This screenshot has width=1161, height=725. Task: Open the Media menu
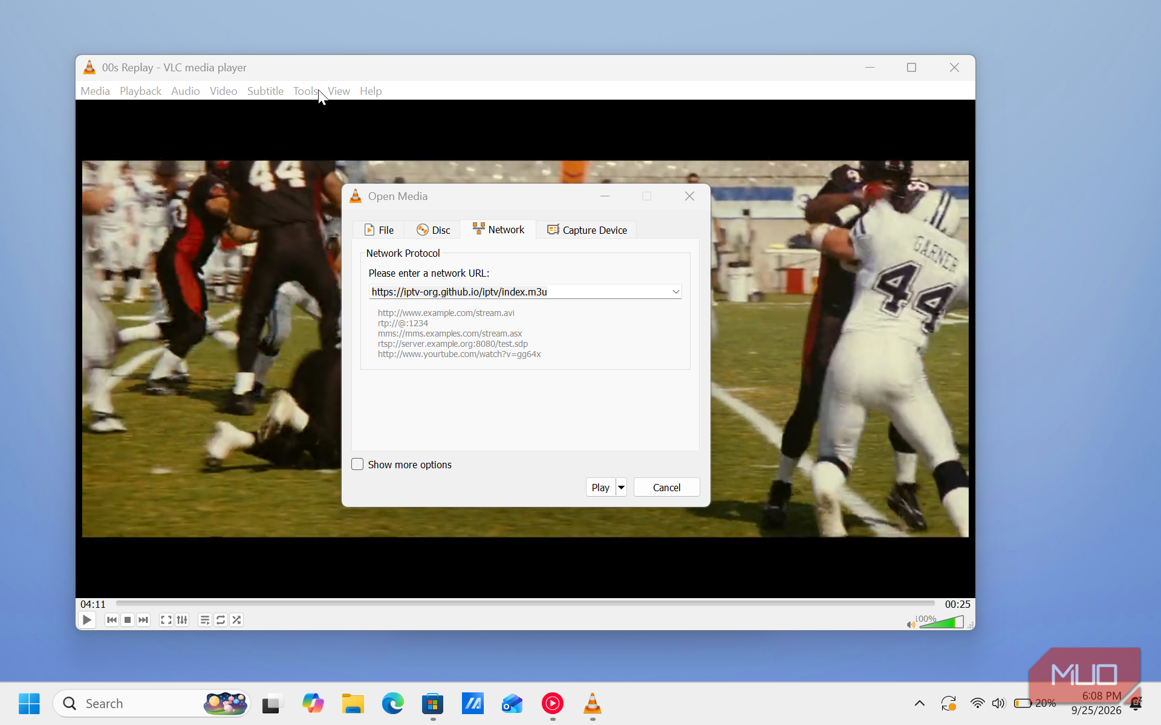click(96, 91)
